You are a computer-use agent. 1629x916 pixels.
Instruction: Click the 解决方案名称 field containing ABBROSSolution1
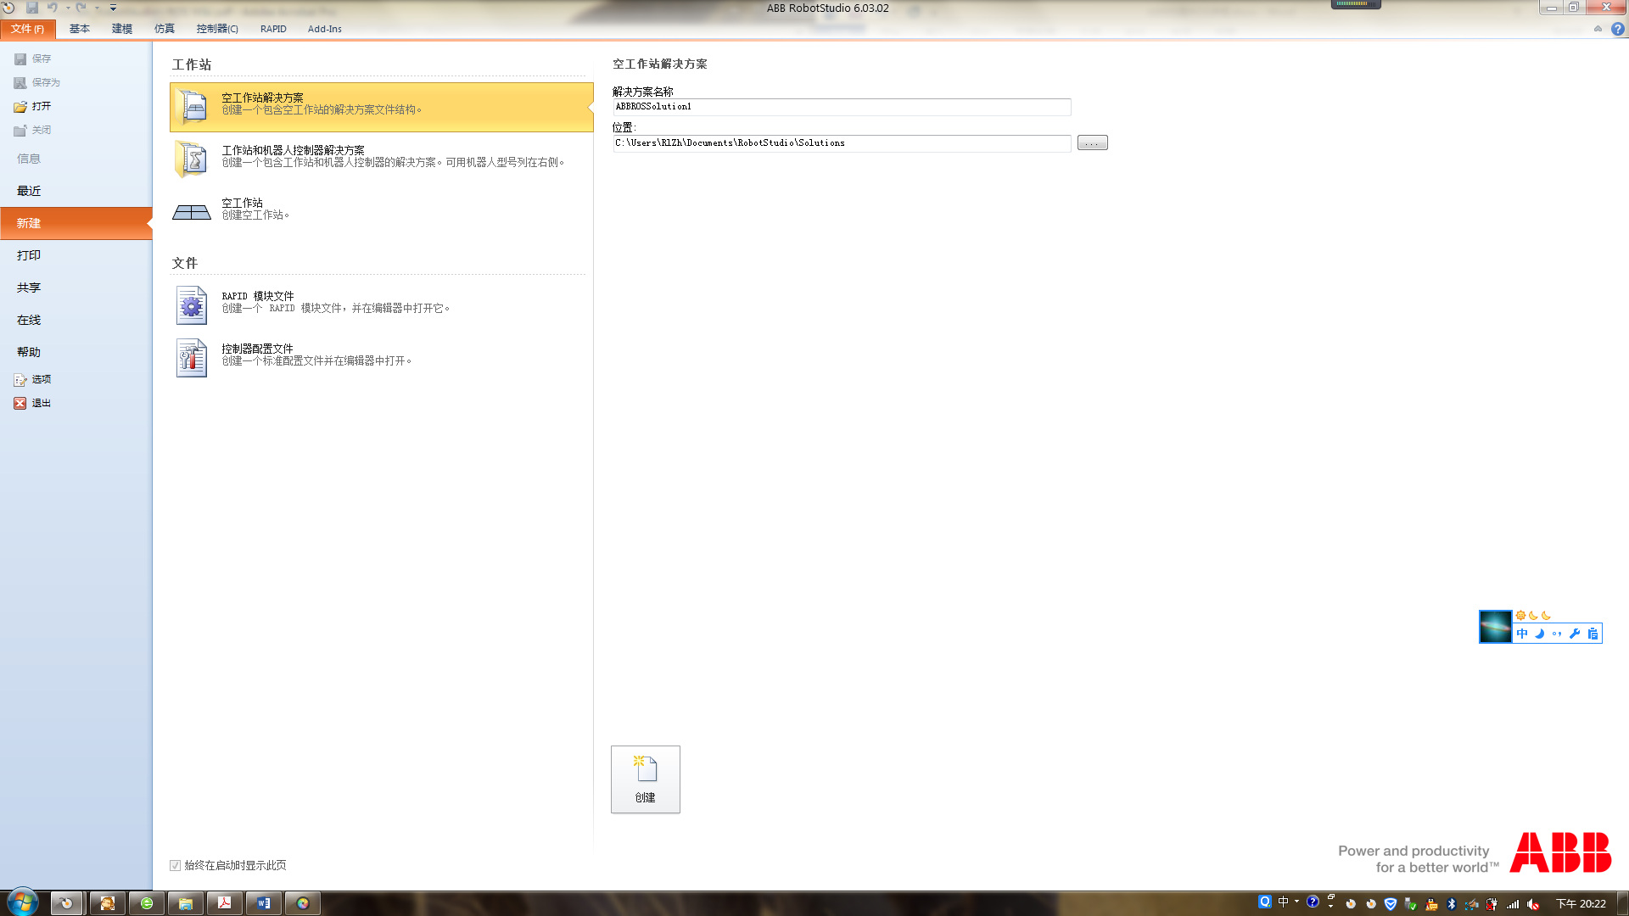pos(842,107)
